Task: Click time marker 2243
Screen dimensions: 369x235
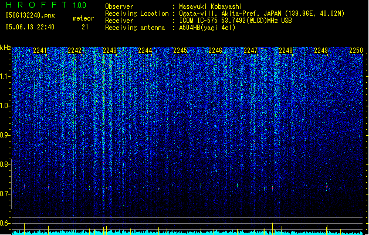Action: click(x=110, y=51)
